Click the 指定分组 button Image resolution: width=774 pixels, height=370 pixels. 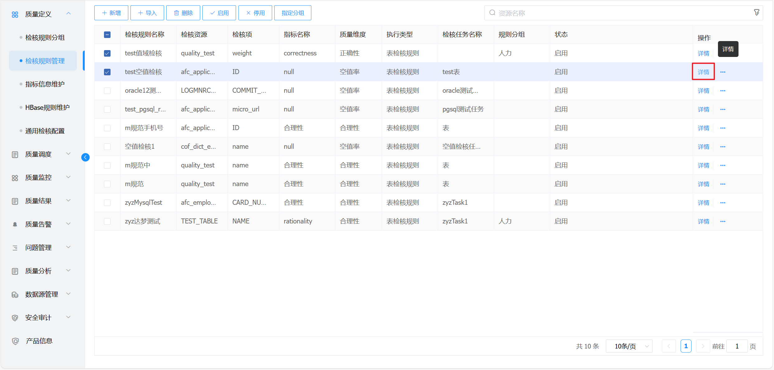[293, 13]
